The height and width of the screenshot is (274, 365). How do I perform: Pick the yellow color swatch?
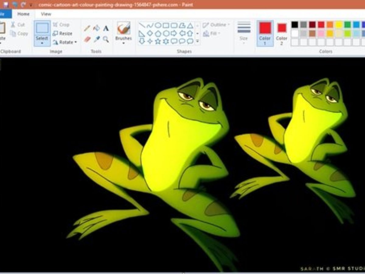coord(339,25)
